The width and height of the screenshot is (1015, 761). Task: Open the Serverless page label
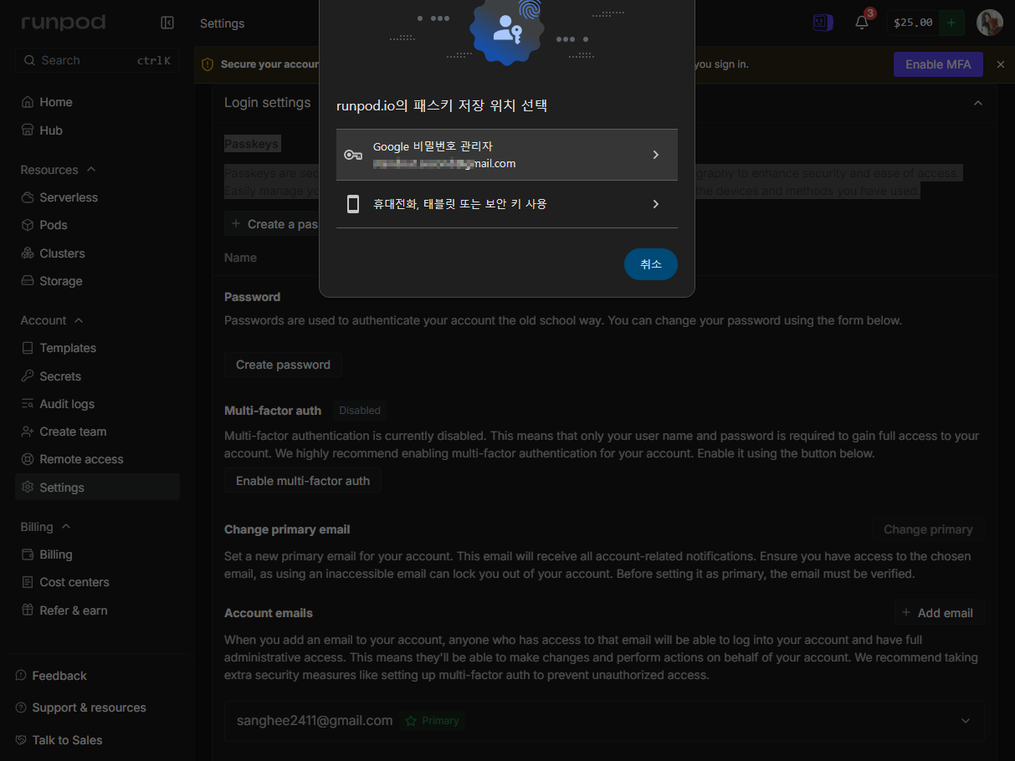[x=69, y=197]
